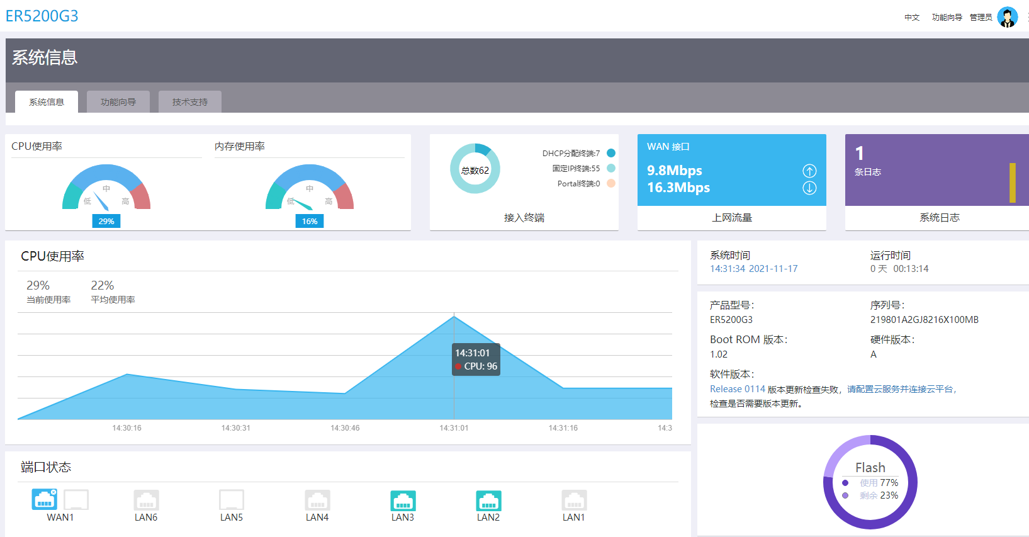
Task: Expand the 管理员 account menu
Action: (981, 18)
